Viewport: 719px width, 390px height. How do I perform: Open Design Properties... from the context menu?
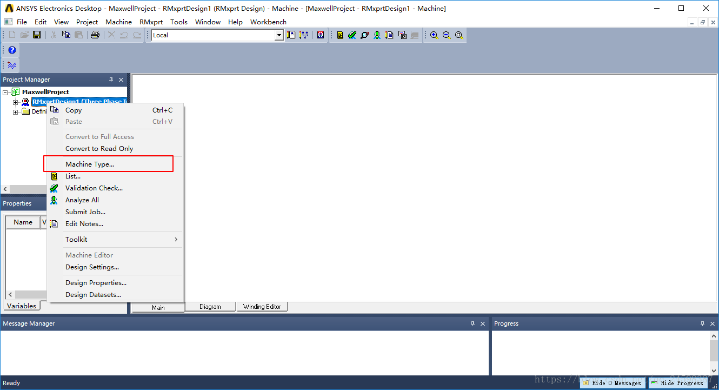[115, 282]
